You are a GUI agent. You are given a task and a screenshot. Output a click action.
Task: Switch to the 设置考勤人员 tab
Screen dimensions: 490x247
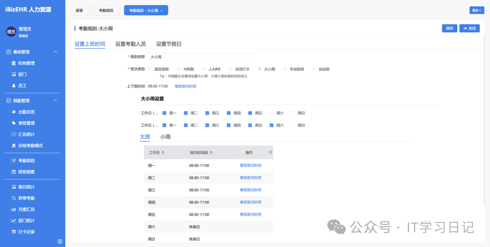click(x=130, y=44)
